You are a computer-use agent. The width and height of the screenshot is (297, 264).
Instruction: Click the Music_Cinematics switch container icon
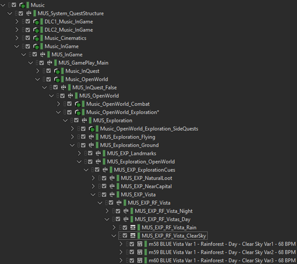(36, 38)
